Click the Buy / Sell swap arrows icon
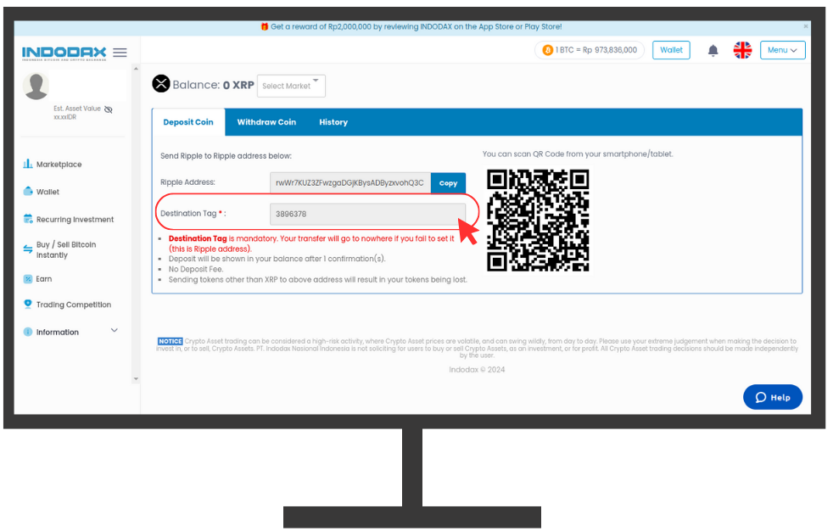Image resolution: width=833 pixels, height=531 pixels. 28,249
